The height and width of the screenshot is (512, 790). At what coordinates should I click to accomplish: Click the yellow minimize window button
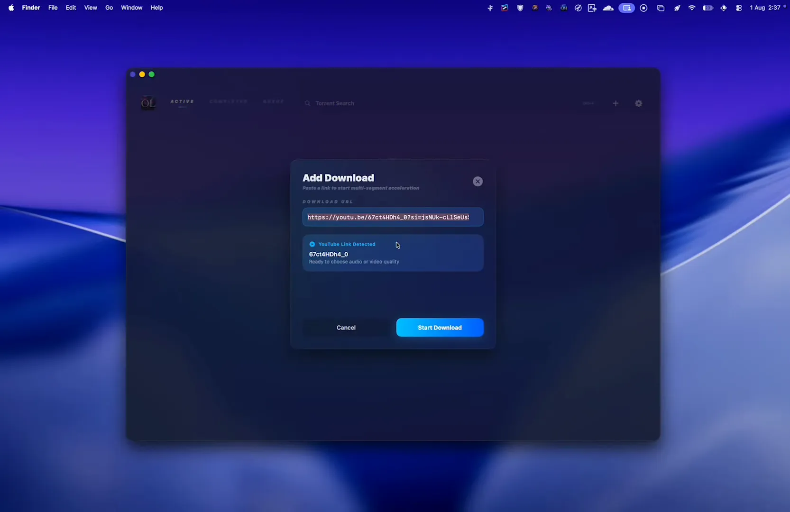point(142,74)
